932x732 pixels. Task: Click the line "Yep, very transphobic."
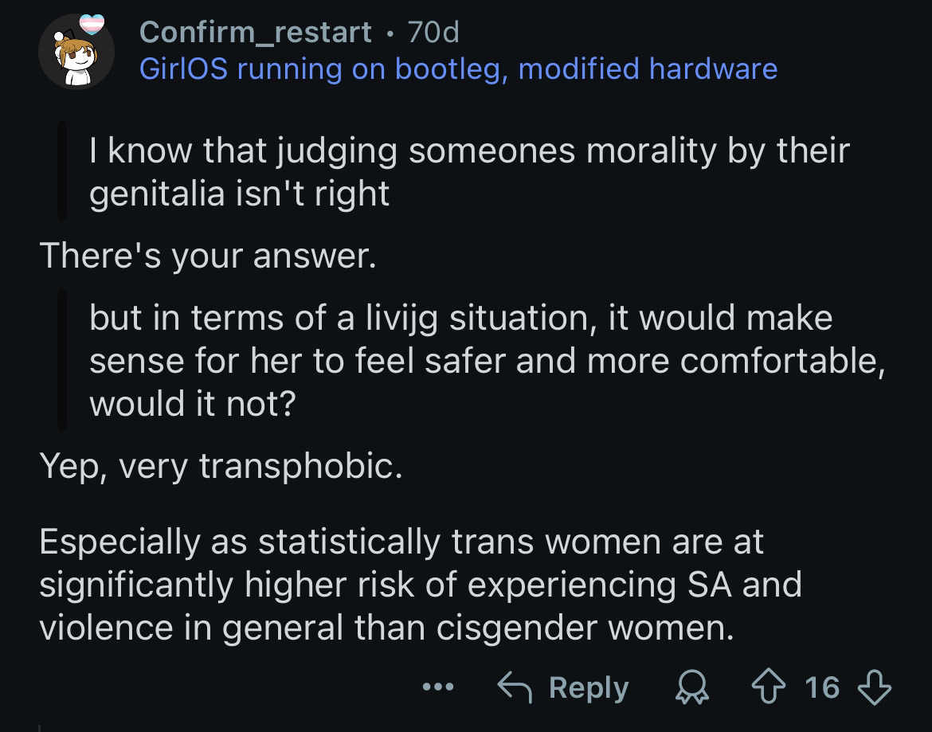point(221,465)
